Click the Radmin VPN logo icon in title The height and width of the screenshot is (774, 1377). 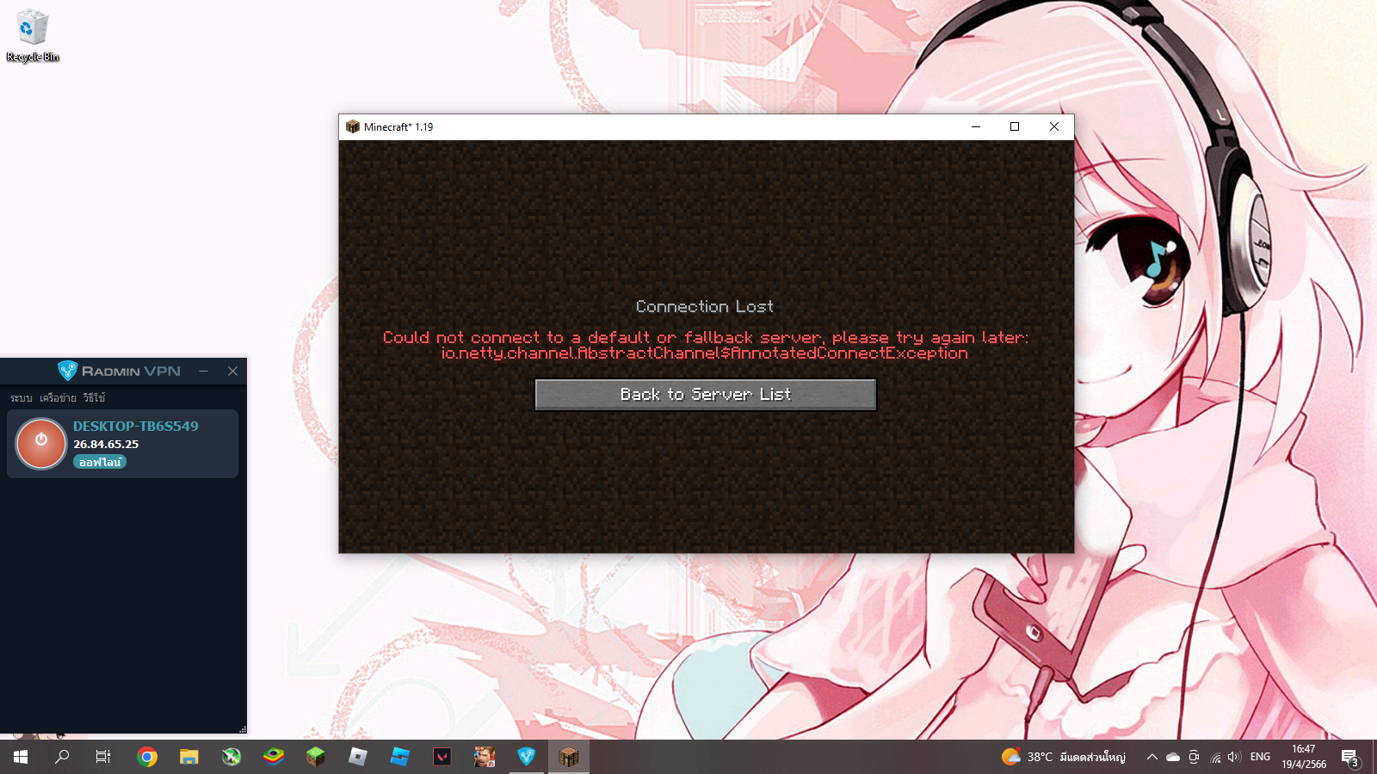click(67, 371)
